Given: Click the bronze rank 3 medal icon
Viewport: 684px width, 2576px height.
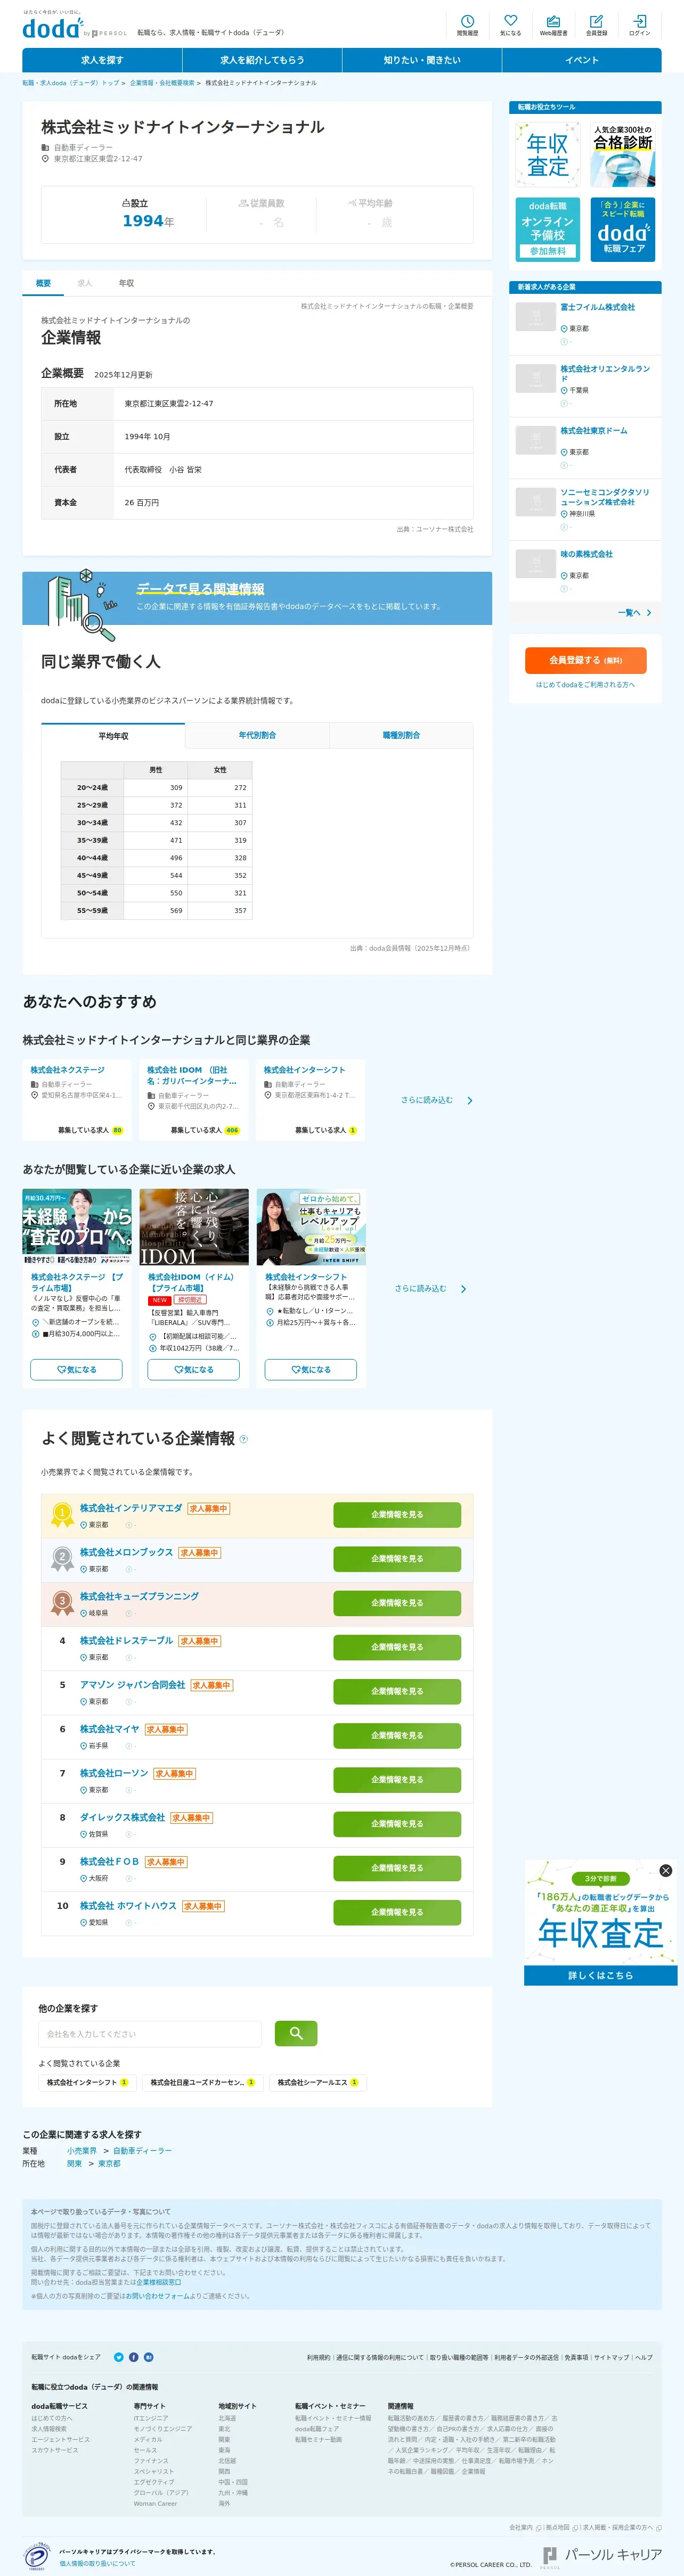Looking at the screenshot, I should tap(62, 1603).
